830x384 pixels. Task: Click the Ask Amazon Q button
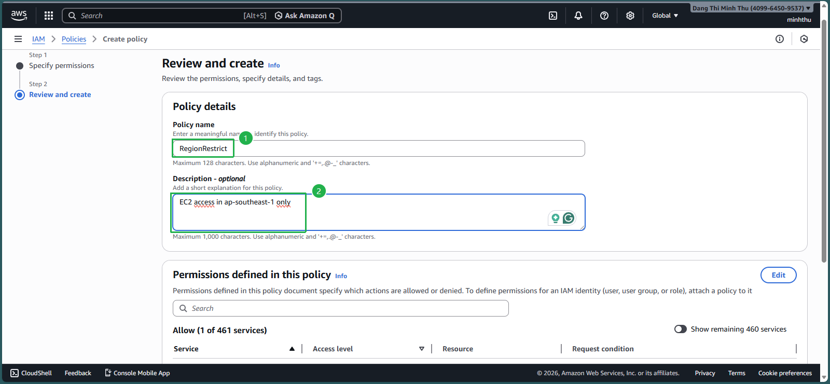305,16
